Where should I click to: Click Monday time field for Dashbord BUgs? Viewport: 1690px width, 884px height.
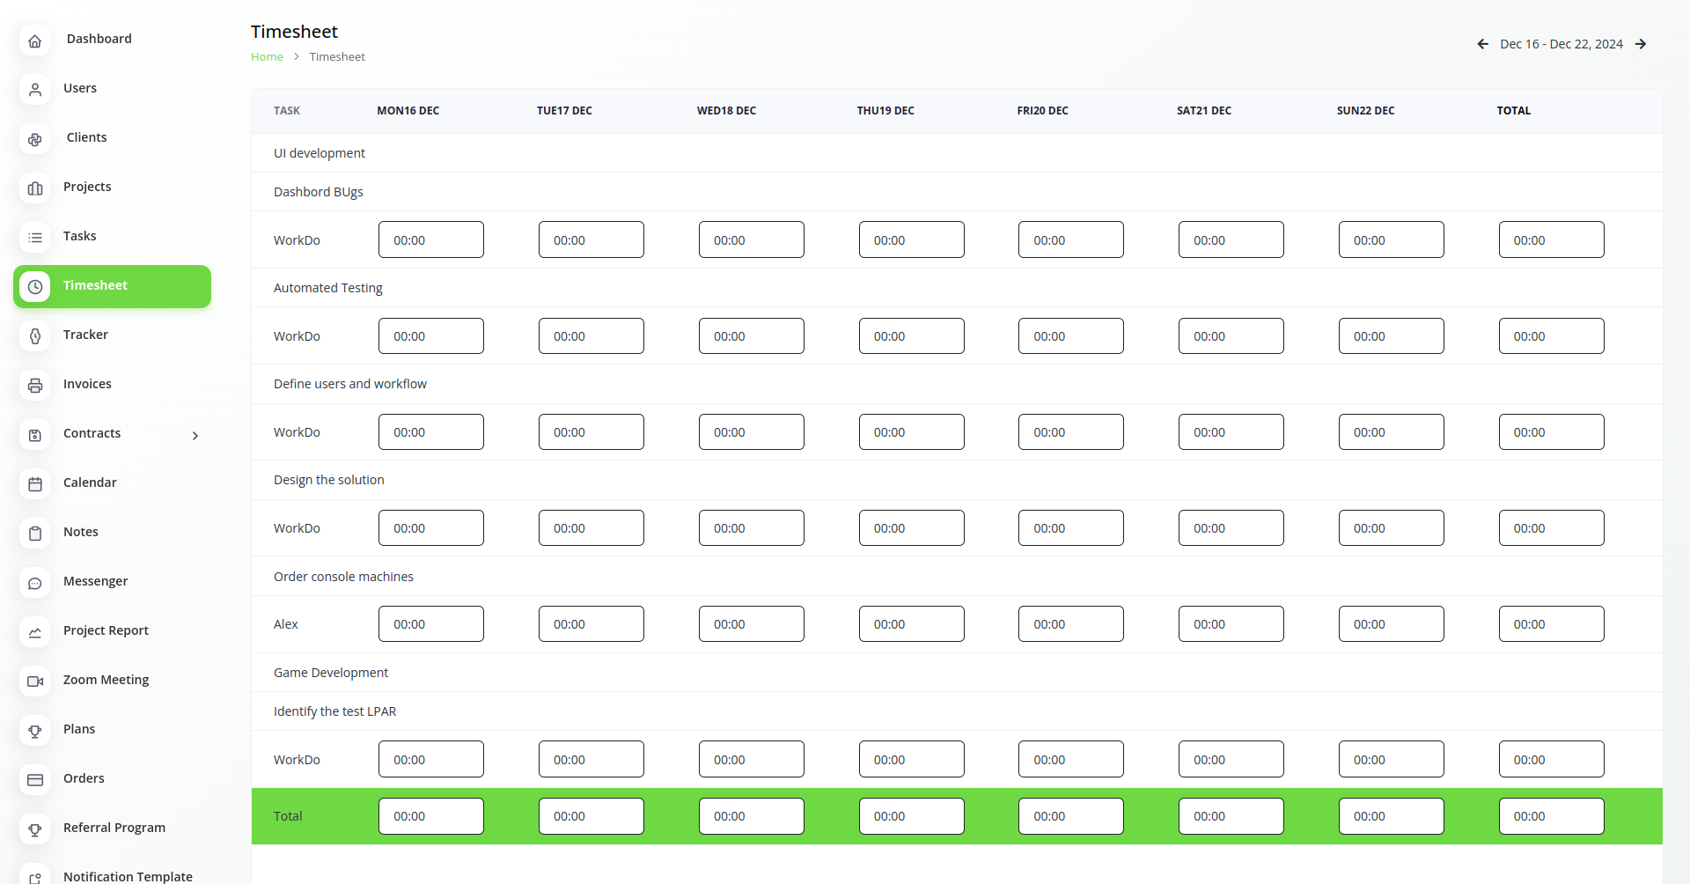[x=430, y=239]
